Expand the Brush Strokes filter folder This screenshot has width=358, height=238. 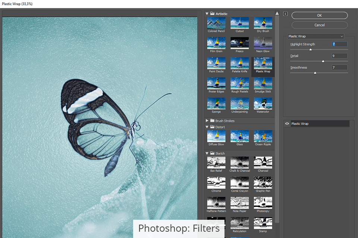click(x=207, y=121)
